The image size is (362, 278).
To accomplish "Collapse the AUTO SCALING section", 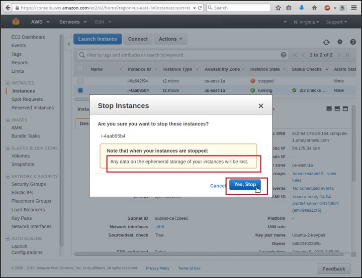I will coord(8,238).
